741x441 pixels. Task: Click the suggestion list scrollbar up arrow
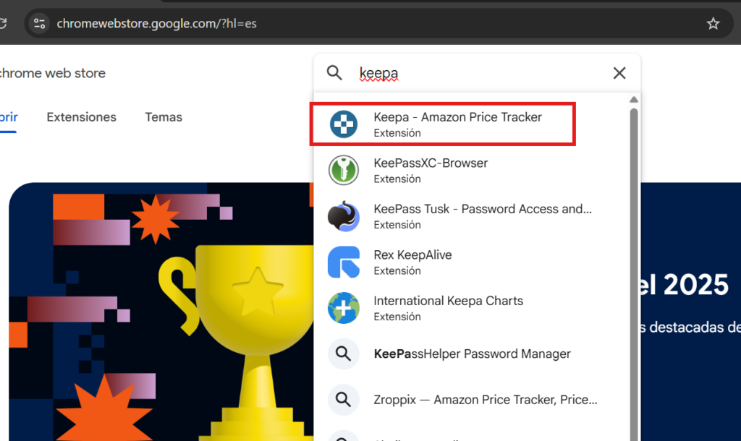pyautogui.click(x=634, y=100)
